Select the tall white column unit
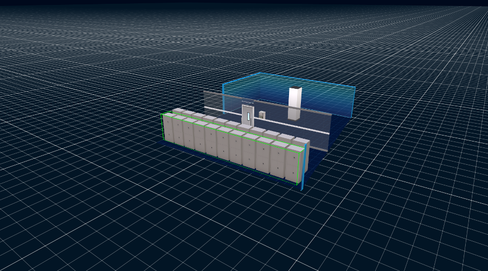Viewport: 488px width, 271px height. pos(294,104)
